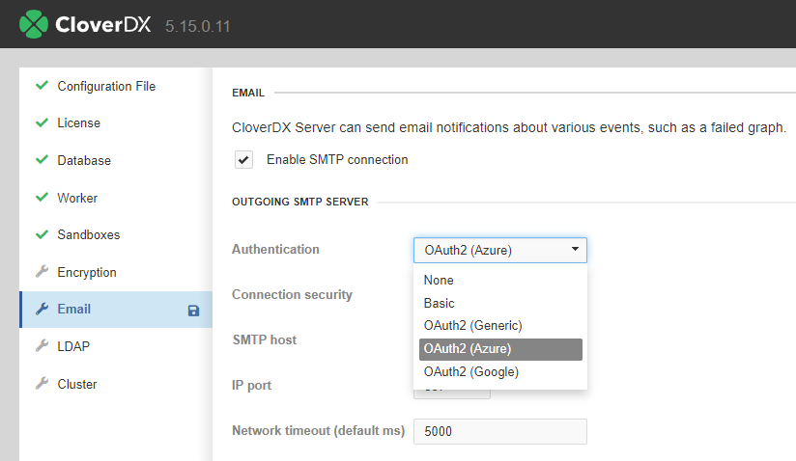This screenshot has height=461, width=796.
Task: Choose the highlighted OAuth2 (Azure) option
Action: pos(468,349)
